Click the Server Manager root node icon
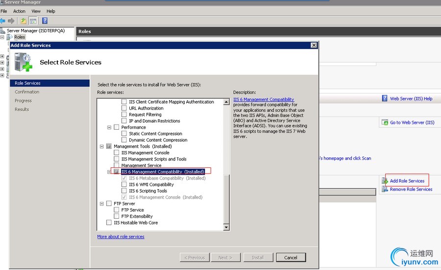 [x=2, y=31]
